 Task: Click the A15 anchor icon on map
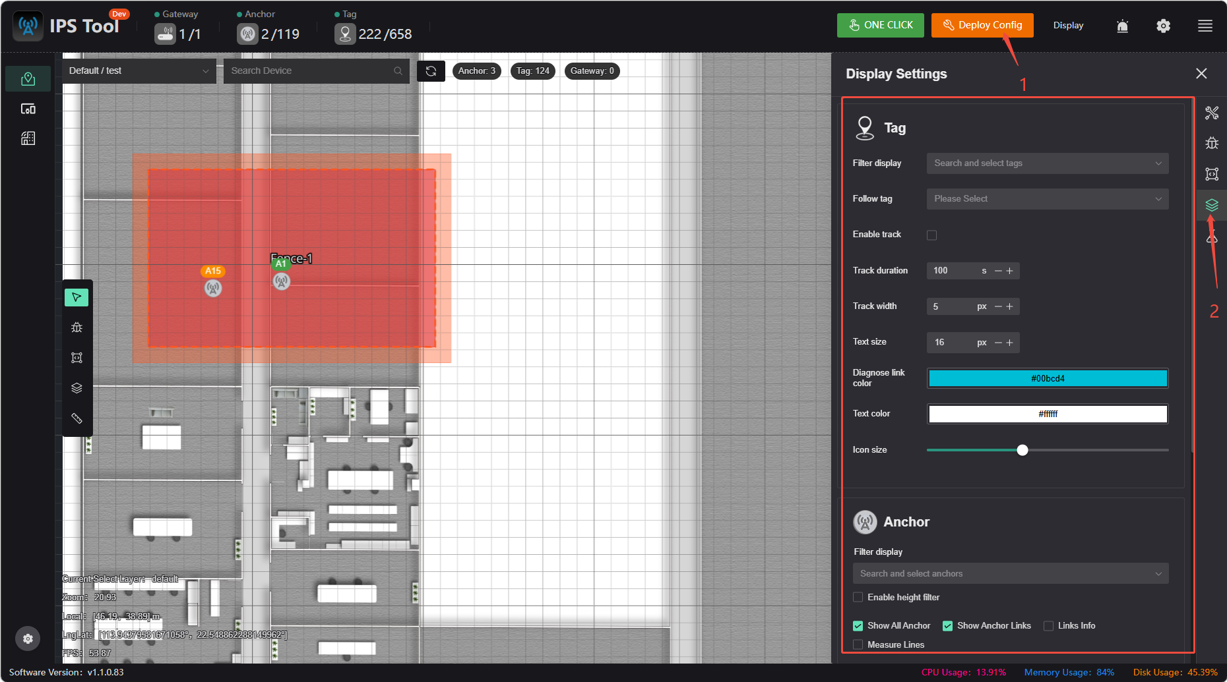tap(213, 288)
